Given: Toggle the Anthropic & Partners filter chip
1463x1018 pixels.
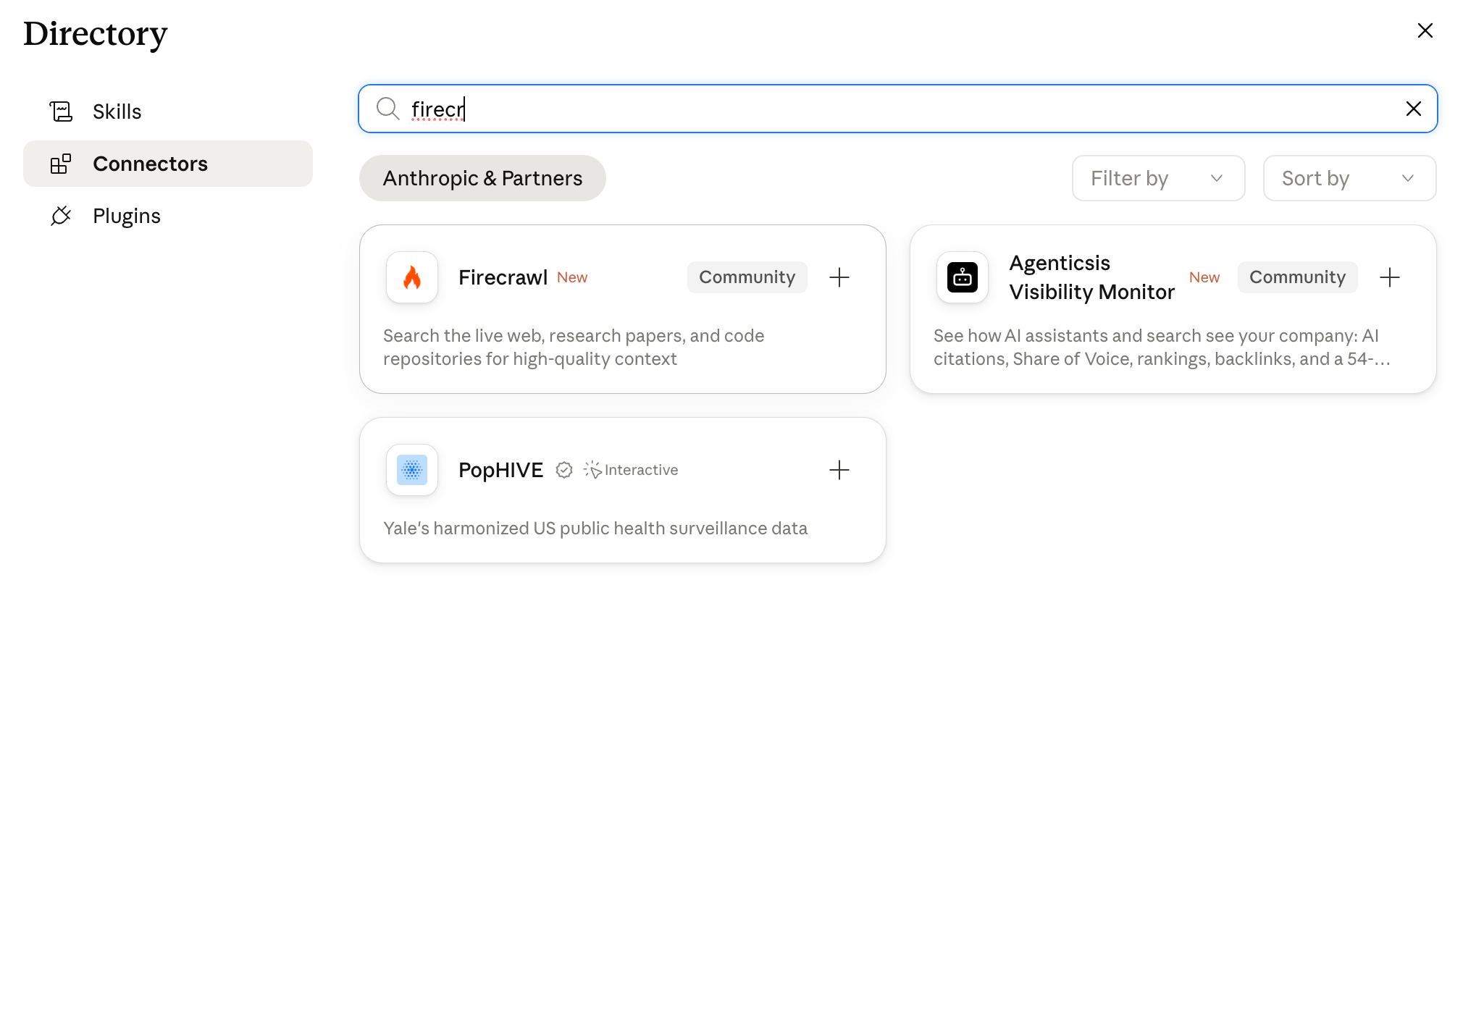Looking at the screenshot, I should coord(482,178).
